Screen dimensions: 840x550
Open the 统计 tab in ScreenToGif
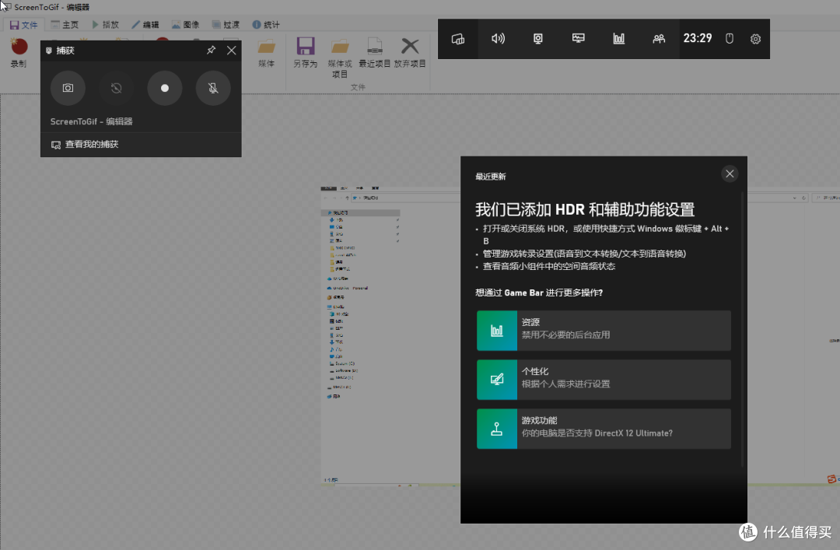[266, 25]
